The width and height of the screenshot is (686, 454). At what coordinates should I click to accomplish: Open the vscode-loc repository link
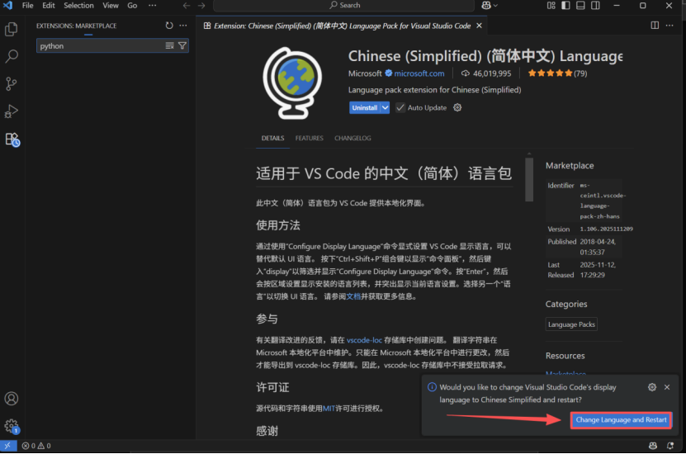(x=364, y=340)
